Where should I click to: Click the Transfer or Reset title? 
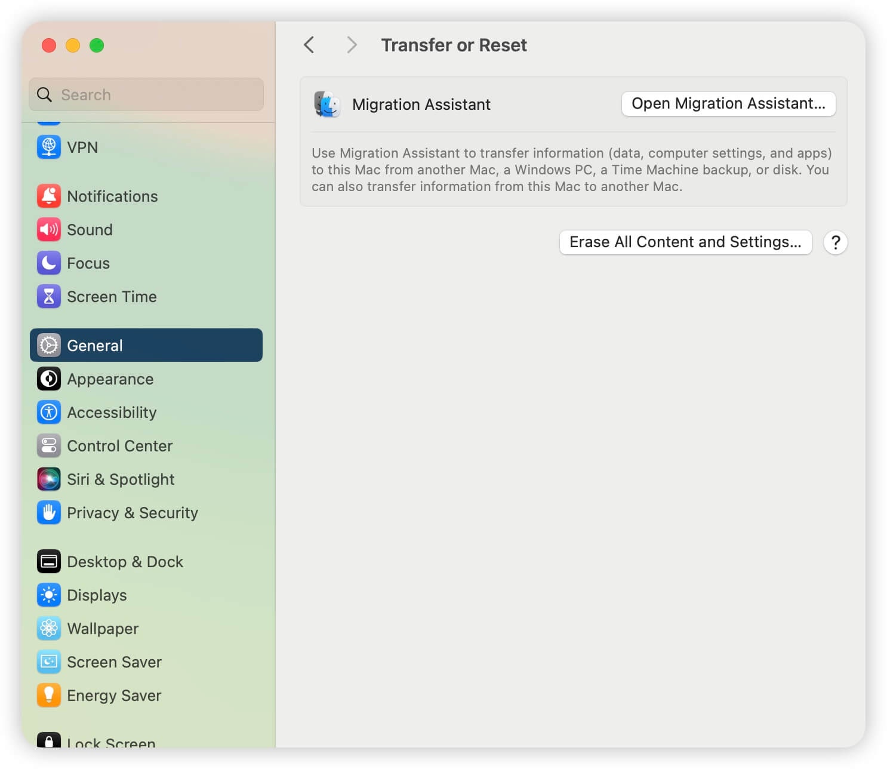(x=454, y=45)
